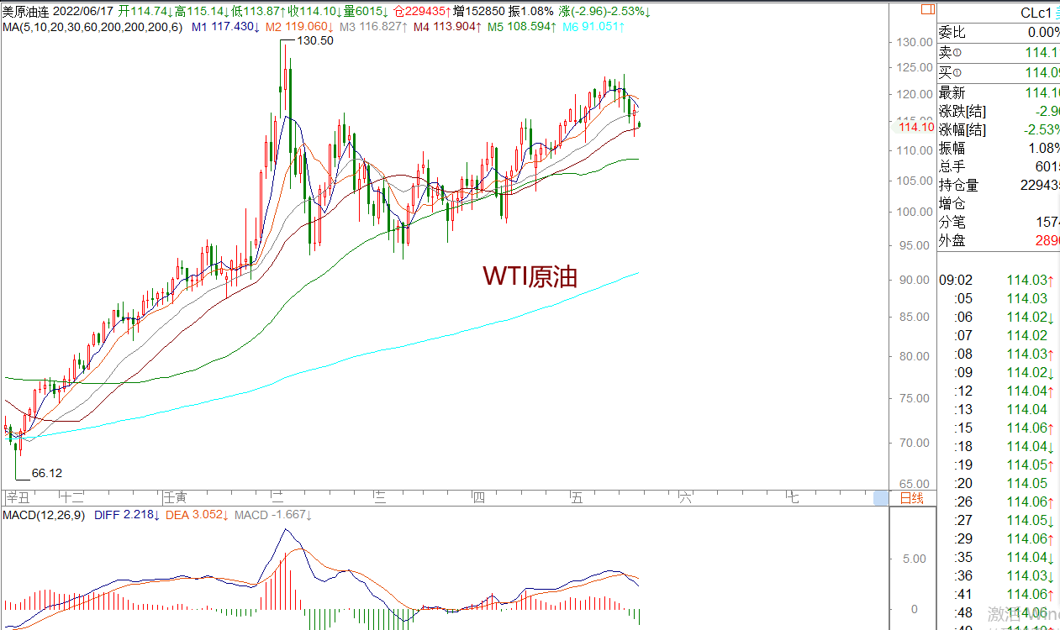Select the :36 tick trade row
Screen dimensions: 1060x630
(x=999, y=575)
